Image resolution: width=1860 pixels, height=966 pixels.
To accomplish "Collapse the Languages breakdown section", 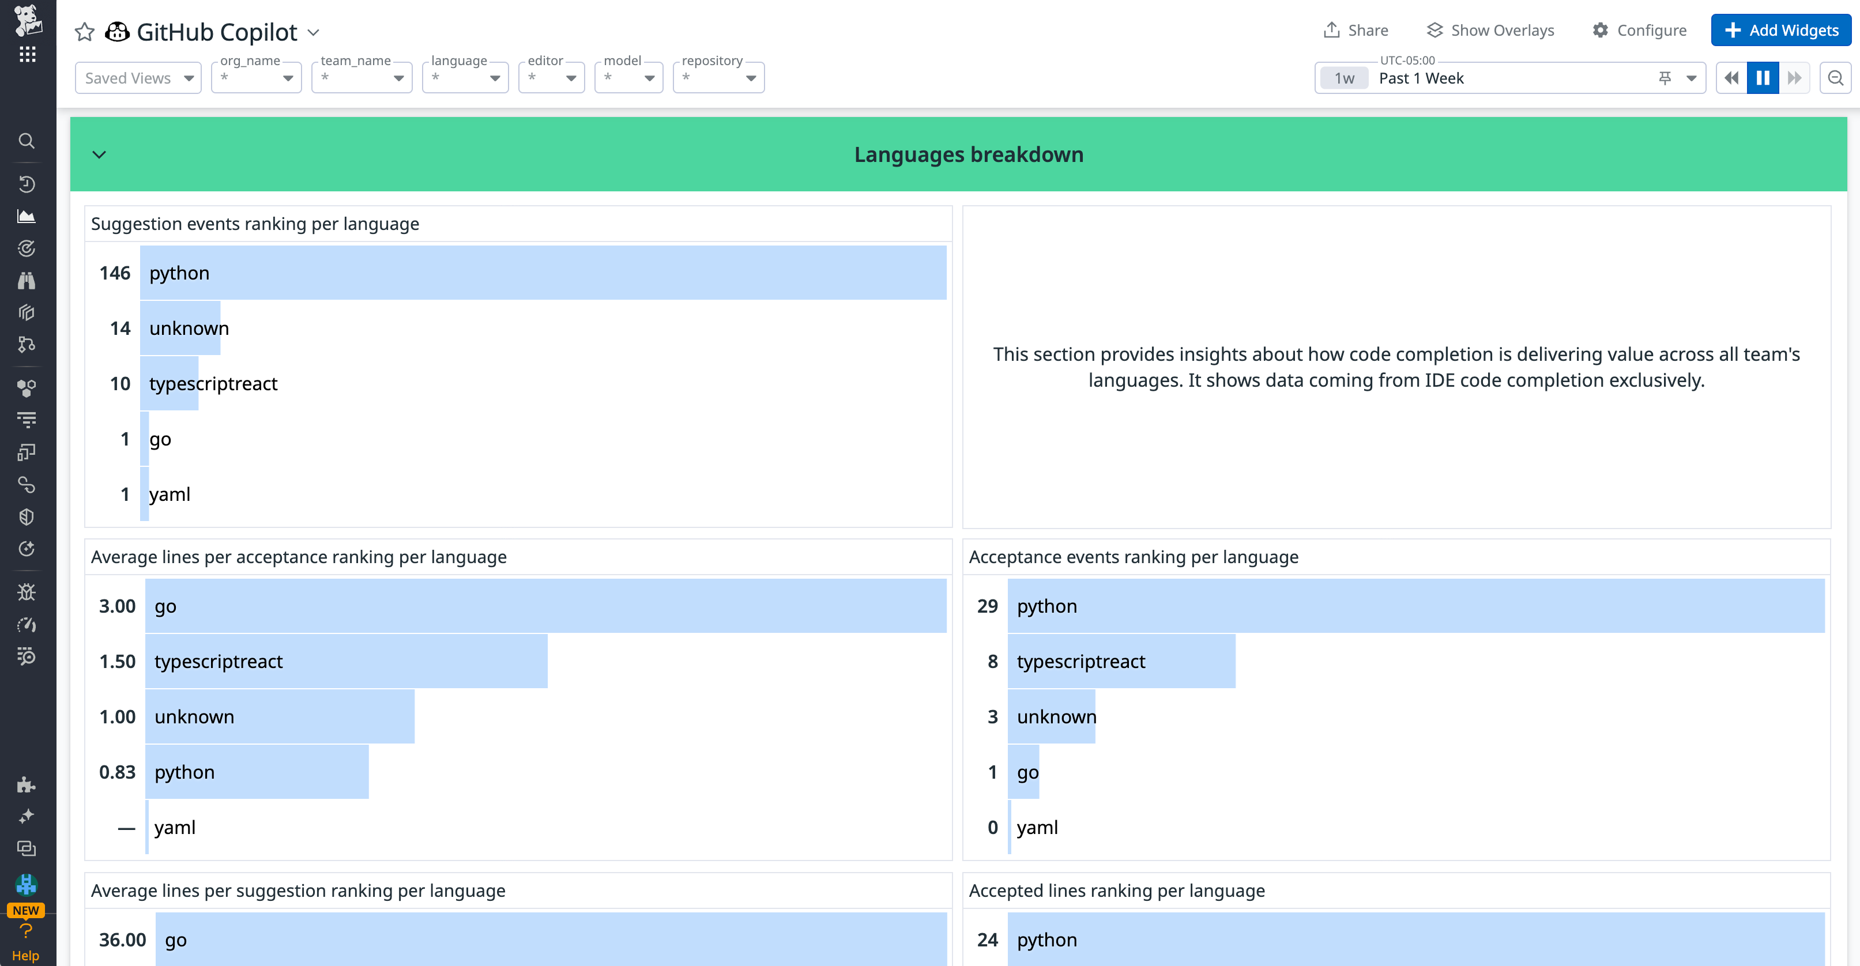I will point(100,154).
